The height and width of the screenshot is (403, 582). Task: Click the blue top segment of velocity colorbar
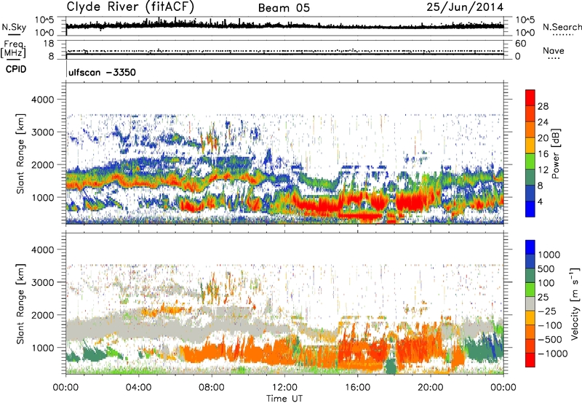(x=530, y=247)
